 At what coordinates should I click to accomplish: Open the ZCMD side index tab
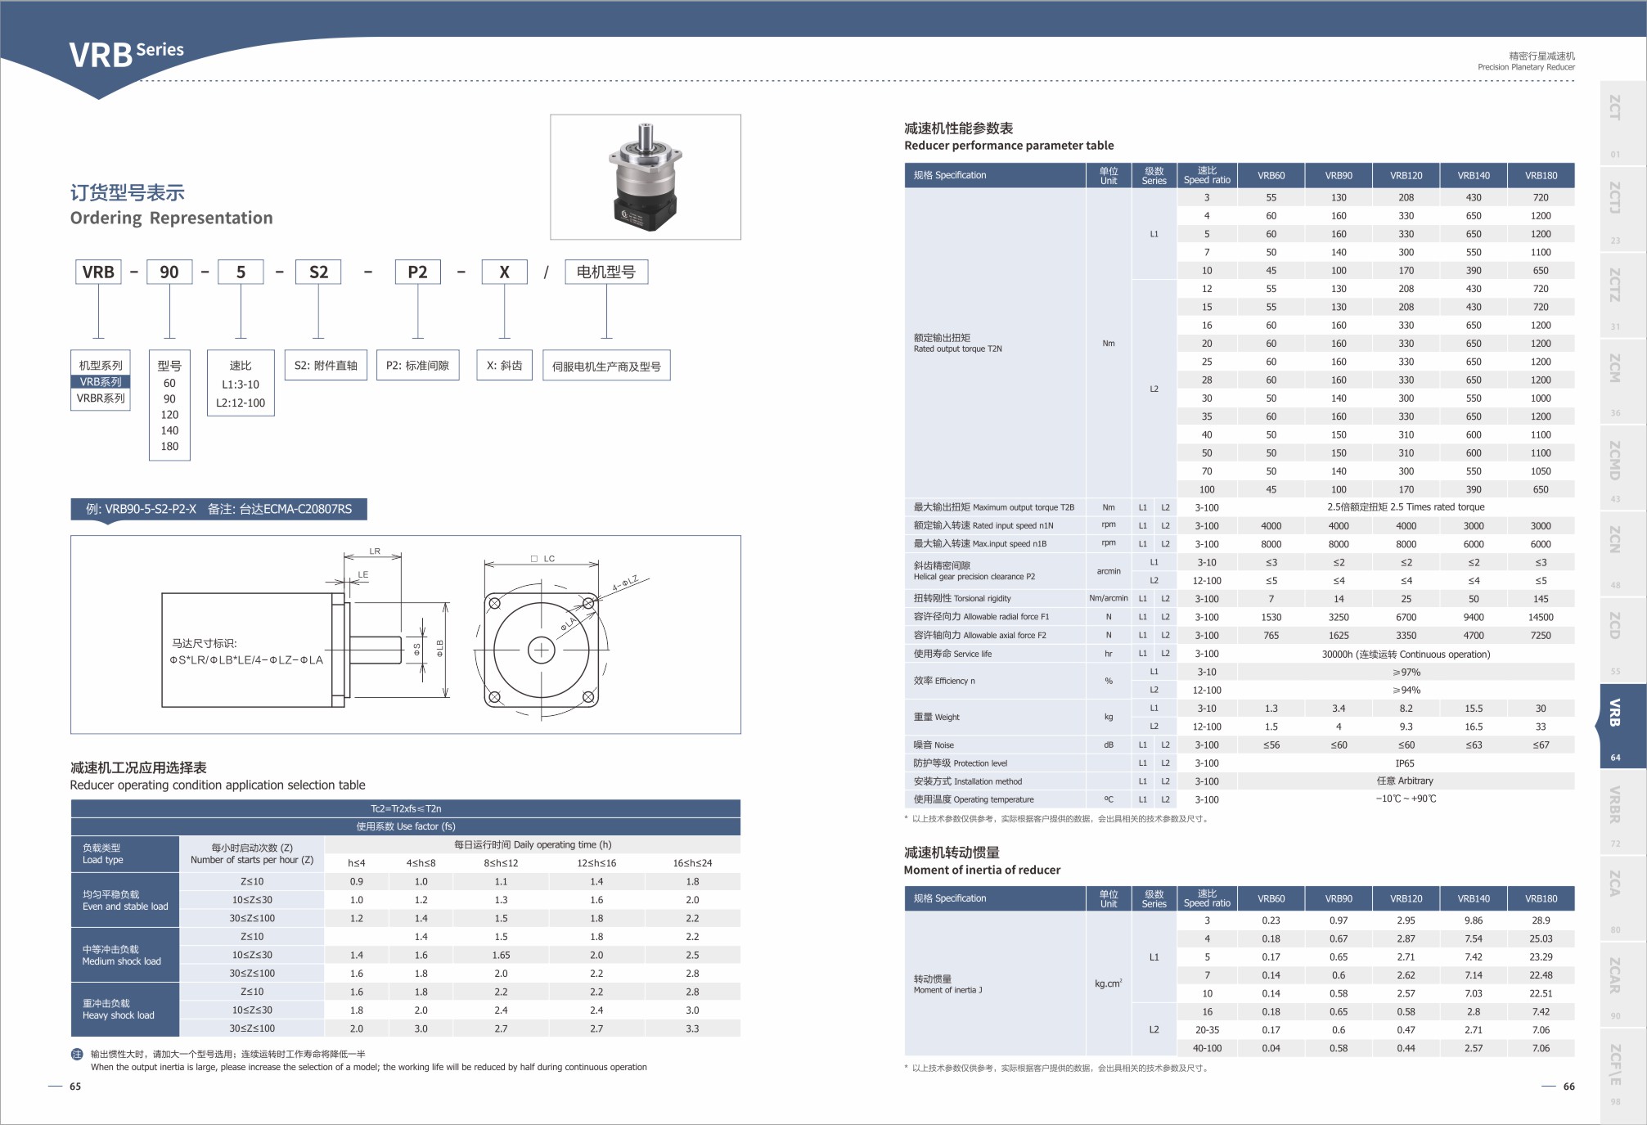click(1622, 466)
